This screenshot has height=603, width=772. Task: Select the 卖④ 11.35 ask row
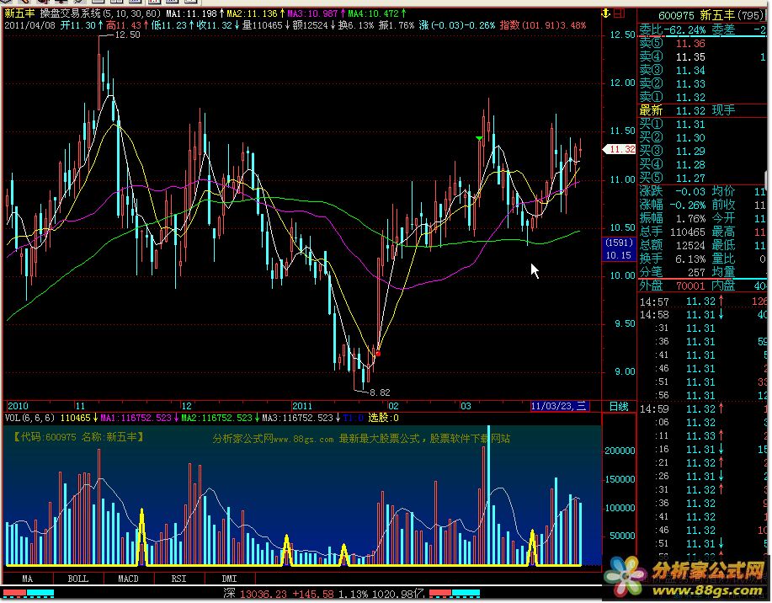[703, 57]
